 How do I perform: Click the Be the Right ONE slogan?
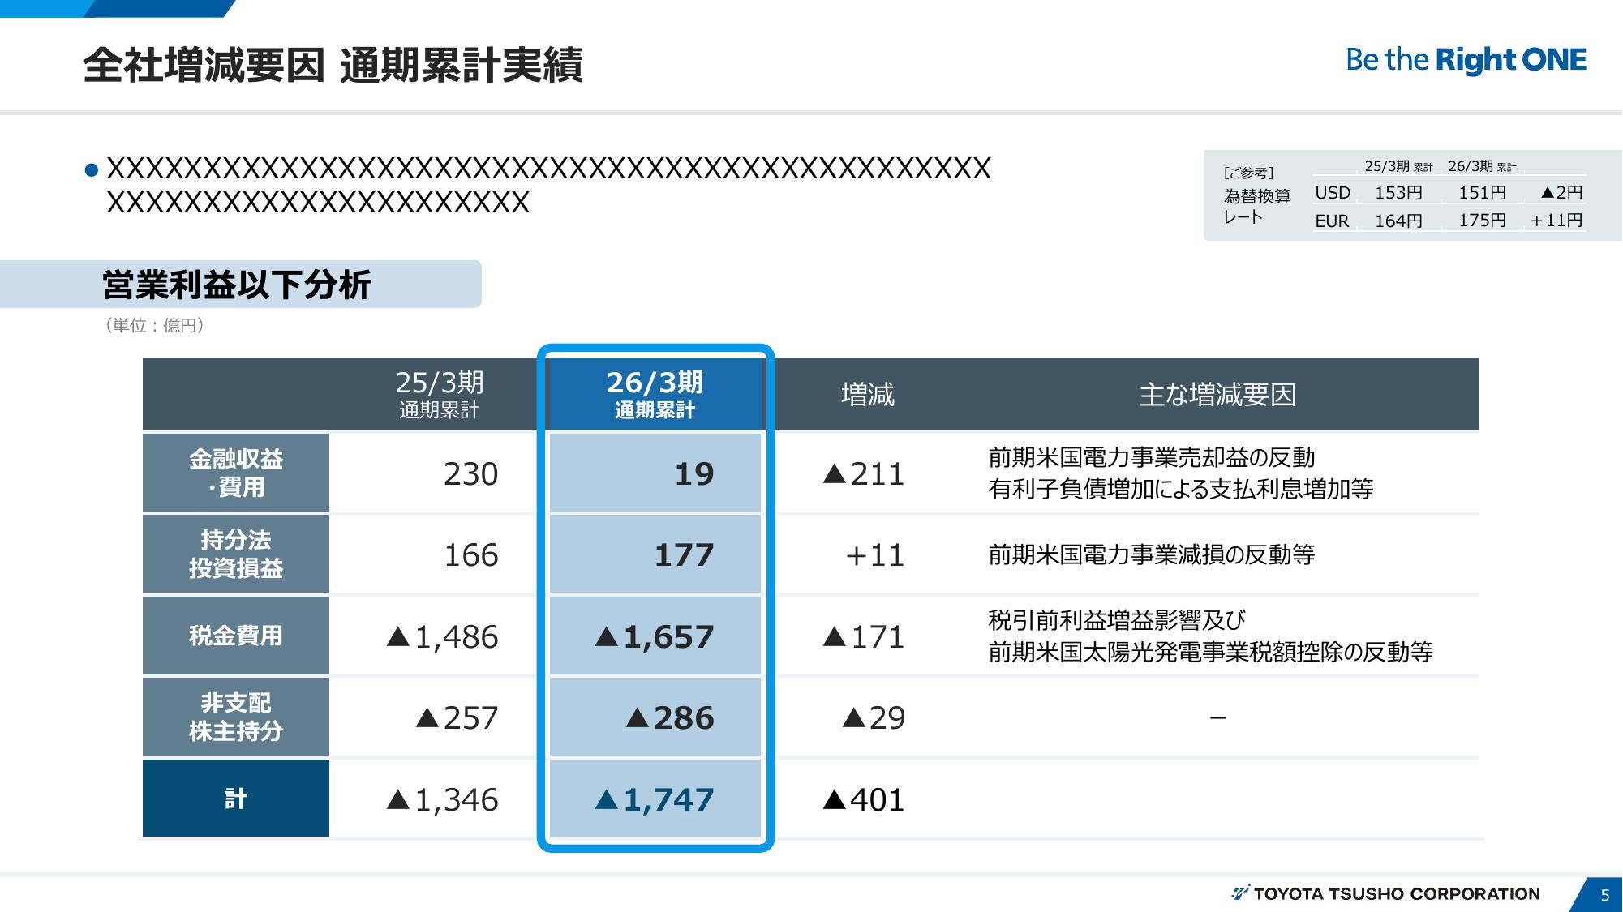pos(1466,60)
